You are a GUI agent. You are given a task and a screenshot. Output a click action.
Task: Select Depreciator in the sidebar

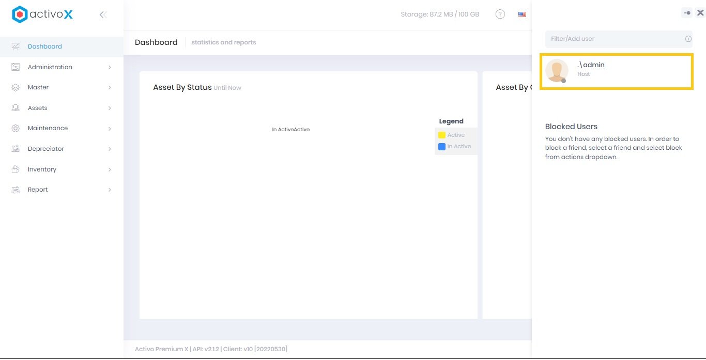click(45, 149)
